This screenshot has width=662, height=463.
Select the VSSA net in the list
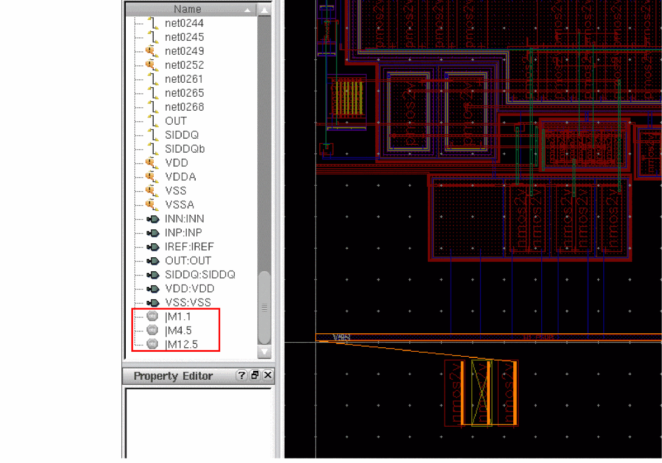tap(179, 205)
